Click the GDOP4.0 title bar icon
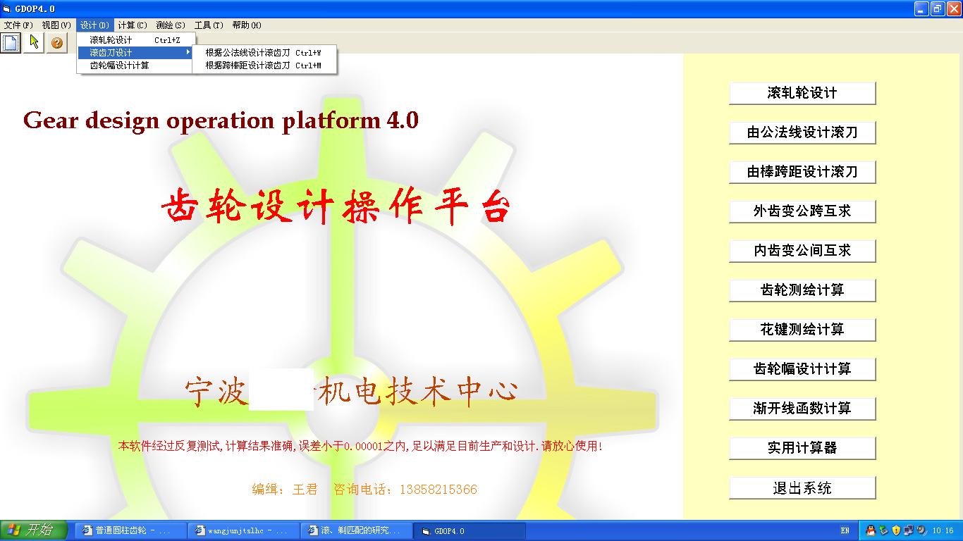Screen dimensions: 963x541 click(8, 8)
